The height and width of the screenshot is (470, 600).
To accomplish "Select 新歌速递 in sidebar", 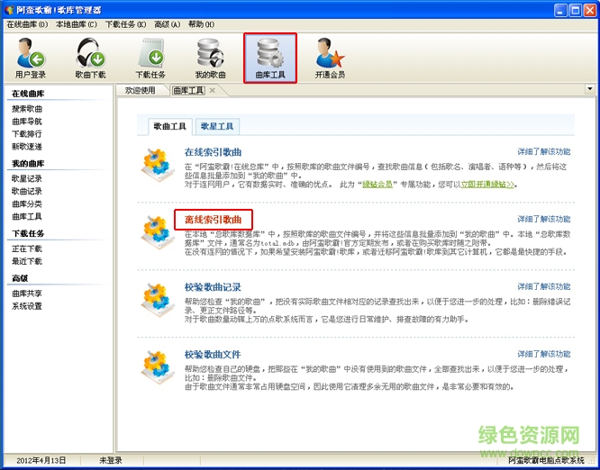I will tap(27, 147).
